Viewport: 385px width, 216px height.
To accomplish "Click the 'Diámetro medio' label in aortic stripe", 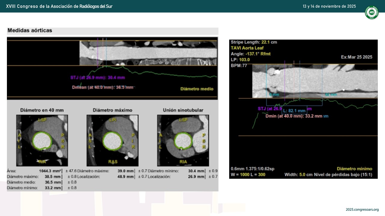I will point(197,89).
